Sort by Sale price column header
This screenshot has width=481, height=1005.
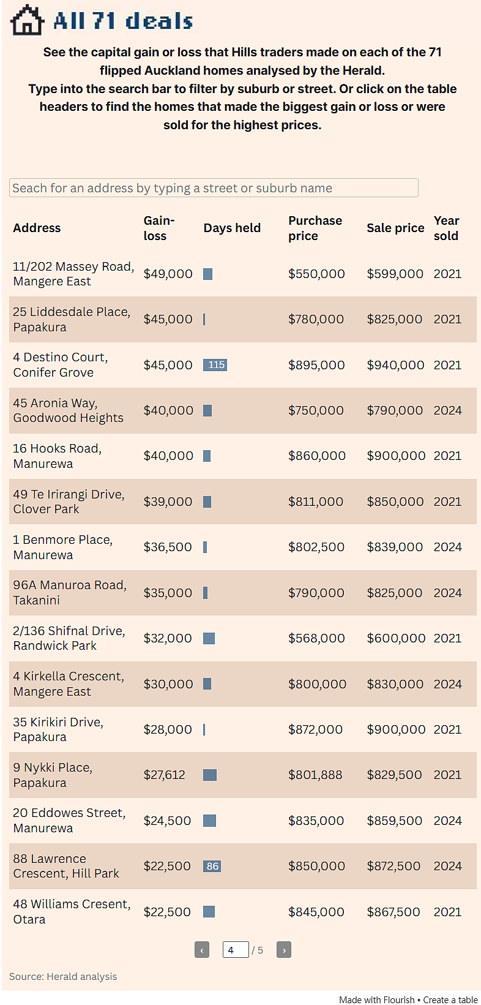395,228
